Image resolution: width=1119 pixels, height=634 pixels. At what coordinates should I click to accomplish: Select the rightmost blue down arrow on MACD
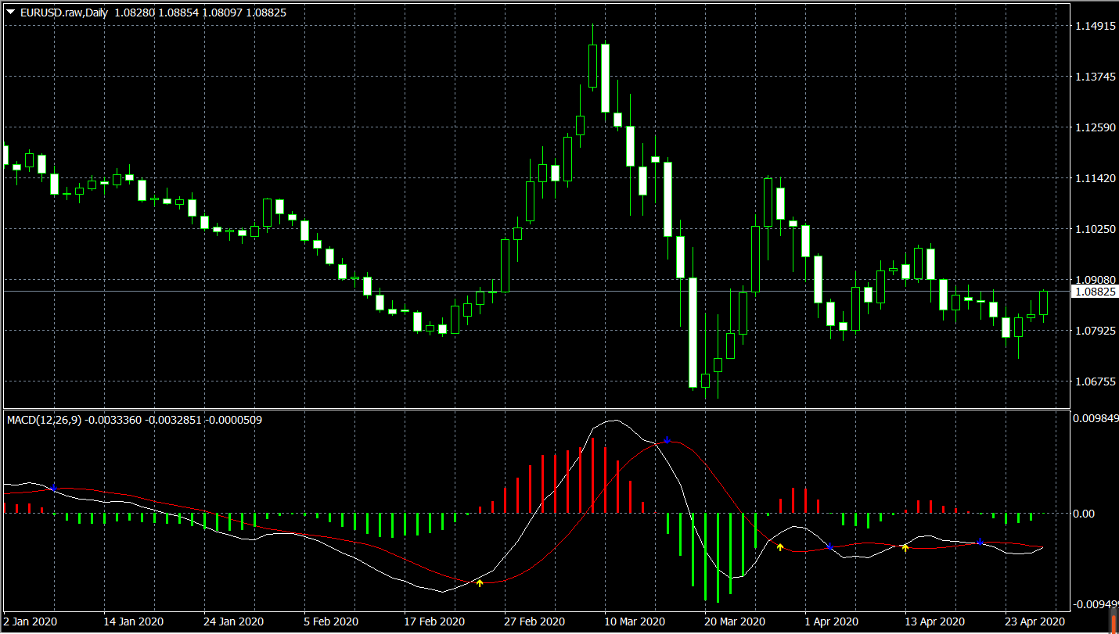point(980,542)
